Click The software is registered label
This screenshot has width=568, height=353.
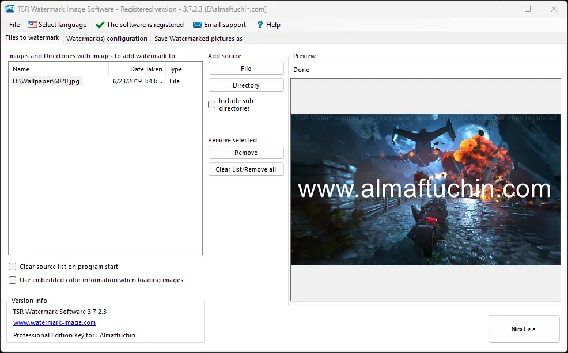145,25
